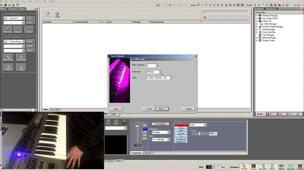This screenshot has width=304, height=171.
Task: Open the Palette window icon
Action: pos(281,167)
